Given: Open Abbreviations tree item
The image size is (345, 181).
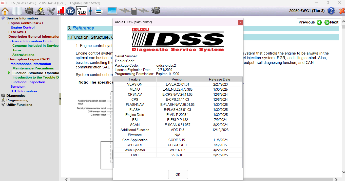Looking at the screenshot, I should 23,55.
